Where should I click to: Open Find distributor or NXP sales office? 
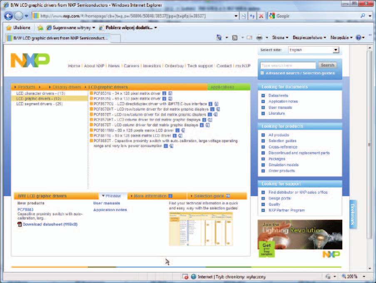click(298, 192)
